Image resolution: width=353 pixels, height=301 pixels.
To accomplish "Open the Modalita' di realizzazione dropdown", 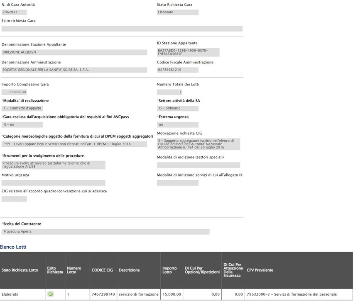I will point(22,108).
